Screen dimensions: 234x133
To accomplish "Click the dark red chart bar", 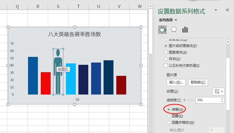I will click(x=121, y=85).
